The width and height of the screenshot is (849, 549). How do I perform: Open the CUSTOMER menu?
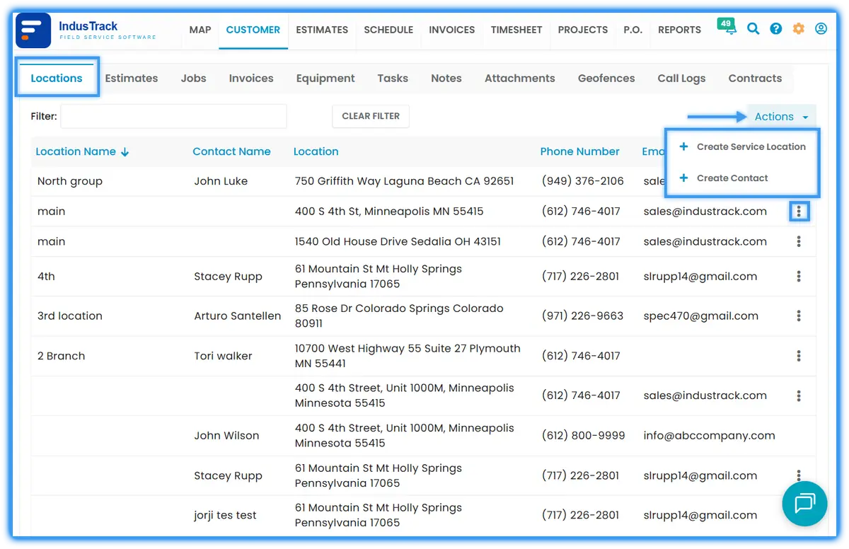point(253,30)
